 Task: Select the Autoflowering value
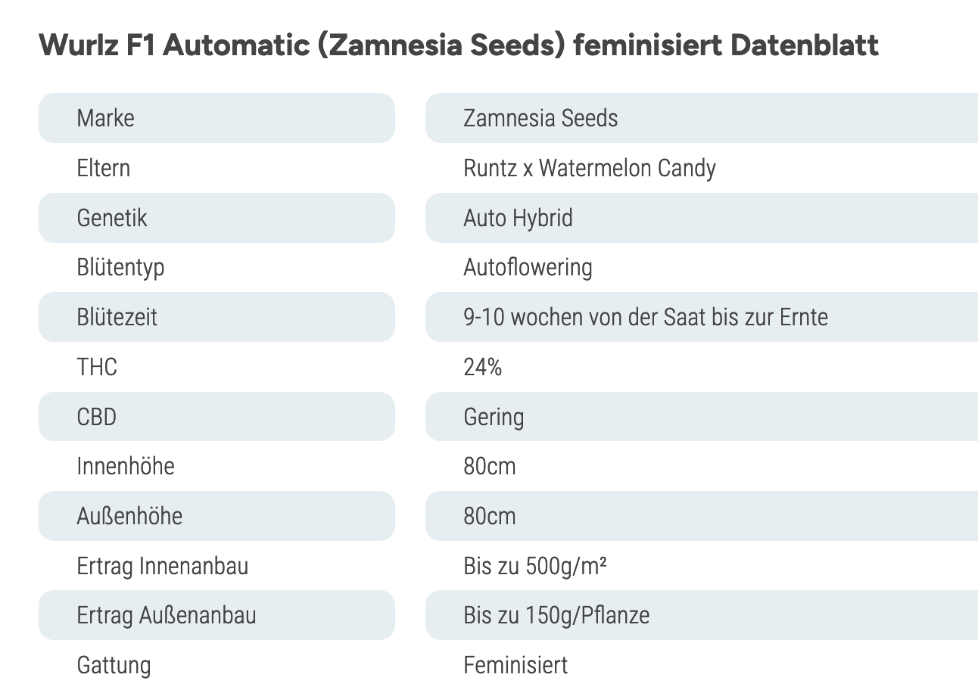point(528,268)
